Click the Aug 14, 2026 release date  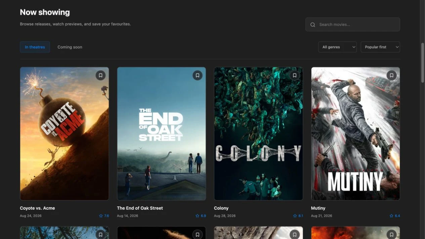pyautogui.click(x=128, y=216)
